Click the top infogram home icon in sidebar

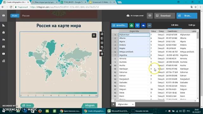(x=3, y=16)
